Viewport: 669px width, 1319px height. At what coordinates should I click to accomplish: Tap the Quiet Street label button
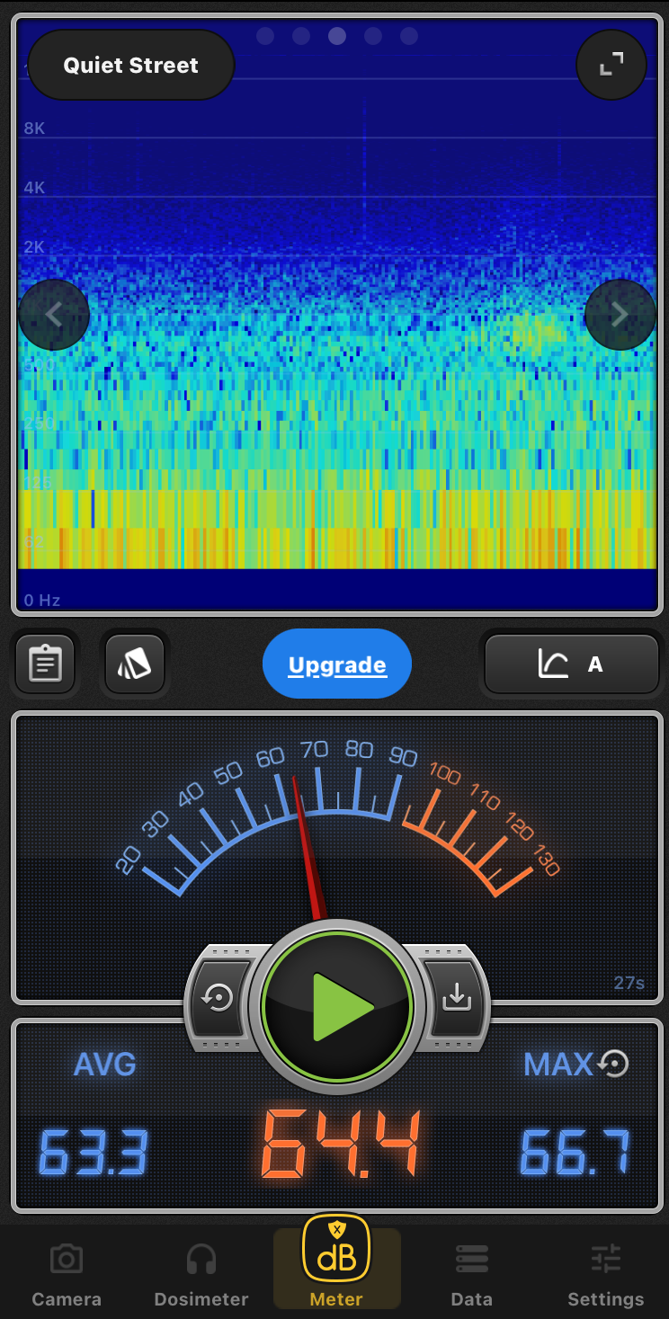coord(131,66)
